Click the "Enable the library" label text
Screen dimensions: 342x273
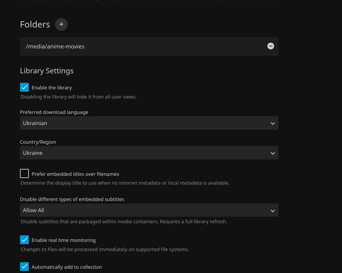click(52, 88)
